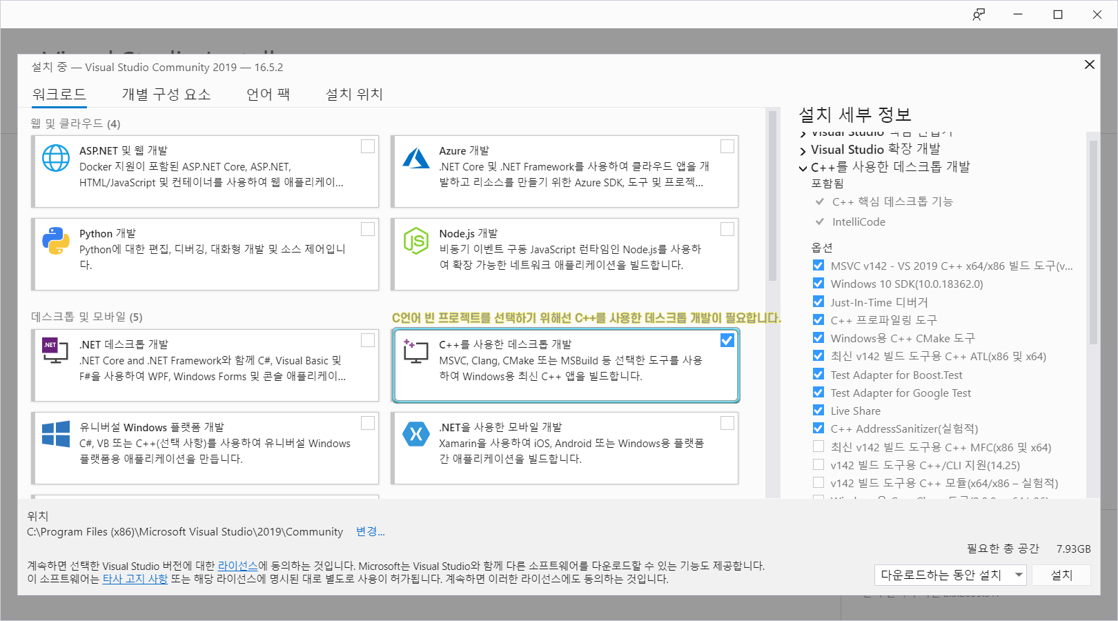
Task: Close the installer dialog with X
Action: pyautogui.click(x=1090, y=64)
